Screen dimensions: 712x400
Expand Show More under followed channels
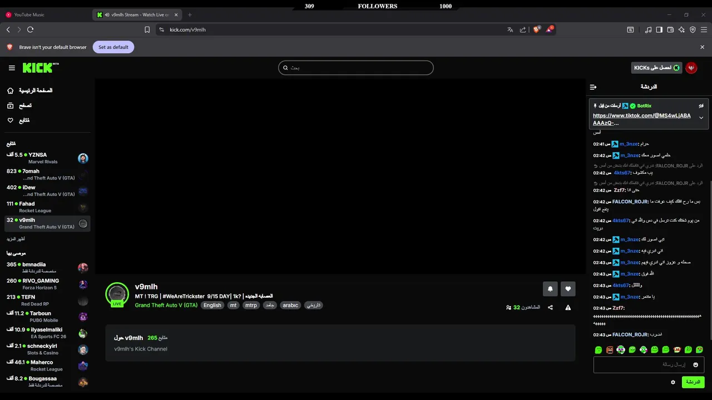[16, 239]
